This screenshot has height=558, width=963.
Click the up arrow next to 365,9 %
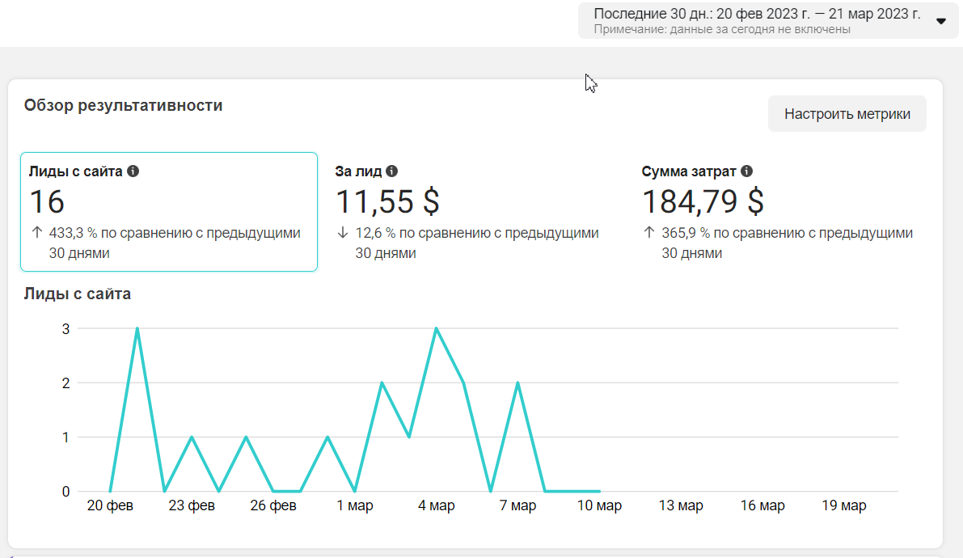point(649,233)
